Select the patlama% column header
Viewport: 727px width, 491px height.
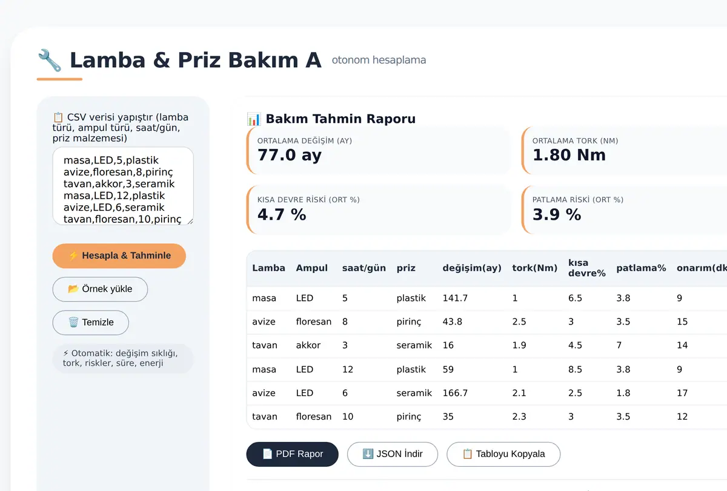click(641, 268)
